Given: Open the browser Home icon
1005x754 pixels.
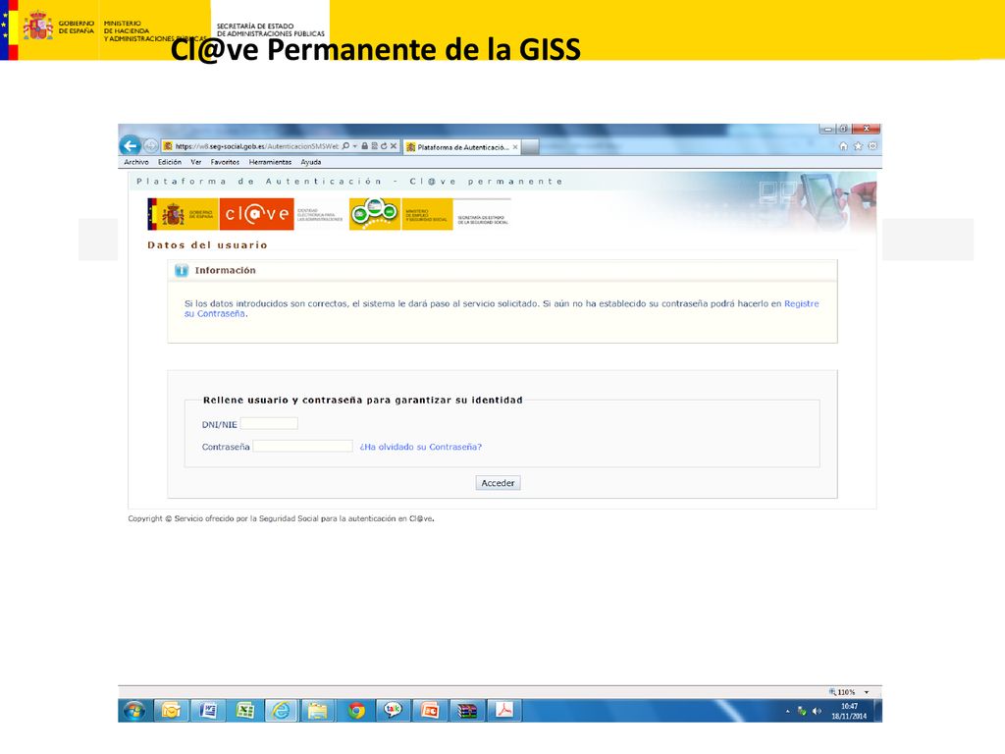Looking at the screenshot, I should pos(843,146).
